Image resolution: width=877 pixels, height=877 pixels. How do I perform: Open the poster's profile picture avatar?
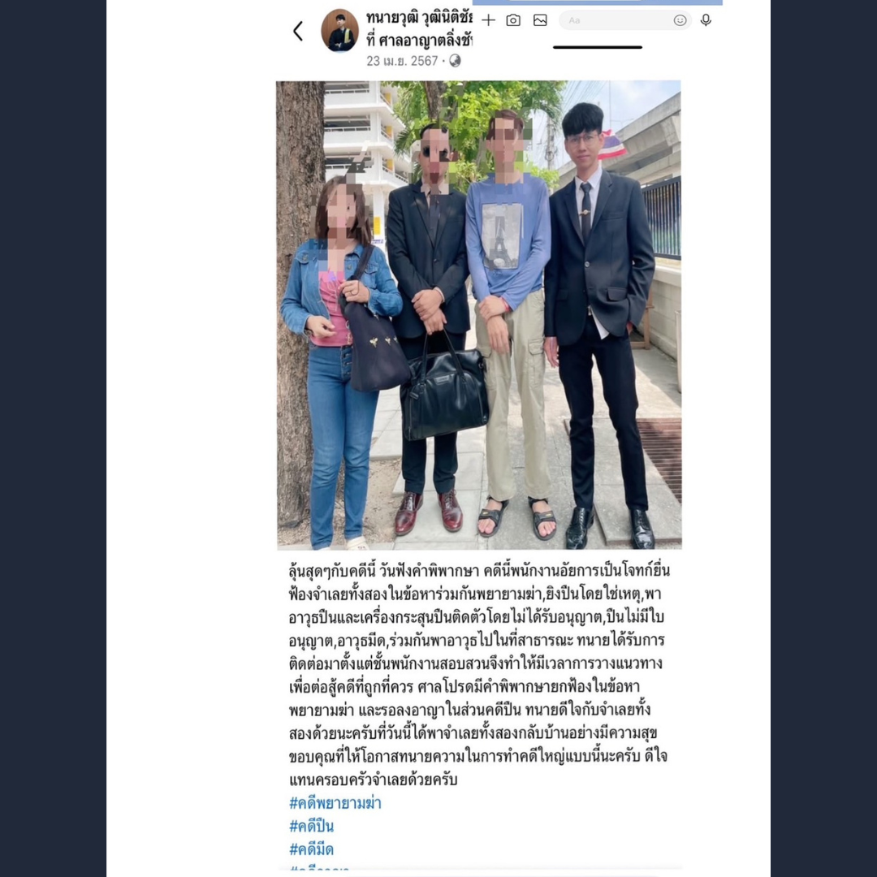(339, 30)
